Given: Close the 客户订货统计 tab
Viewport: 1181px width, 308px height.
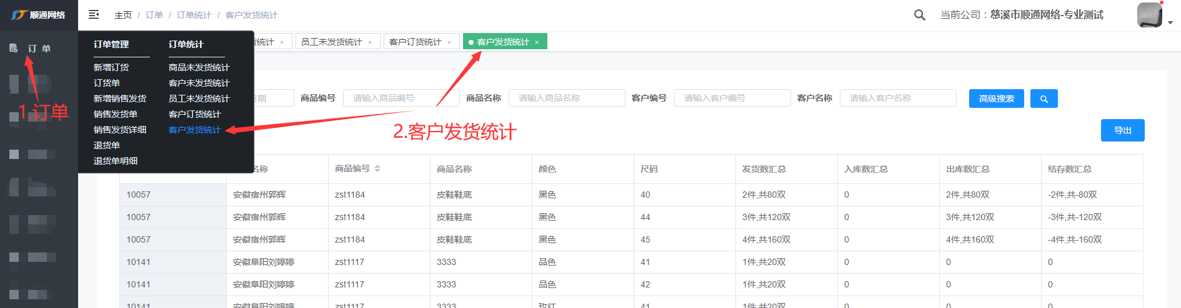Looking at the screenshot, I should click(449, 42).
